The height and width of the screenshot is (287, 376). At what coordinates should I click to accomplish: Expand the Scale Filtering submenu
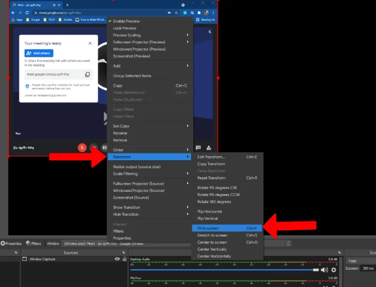pyautogui.click(x=150, y=174)
